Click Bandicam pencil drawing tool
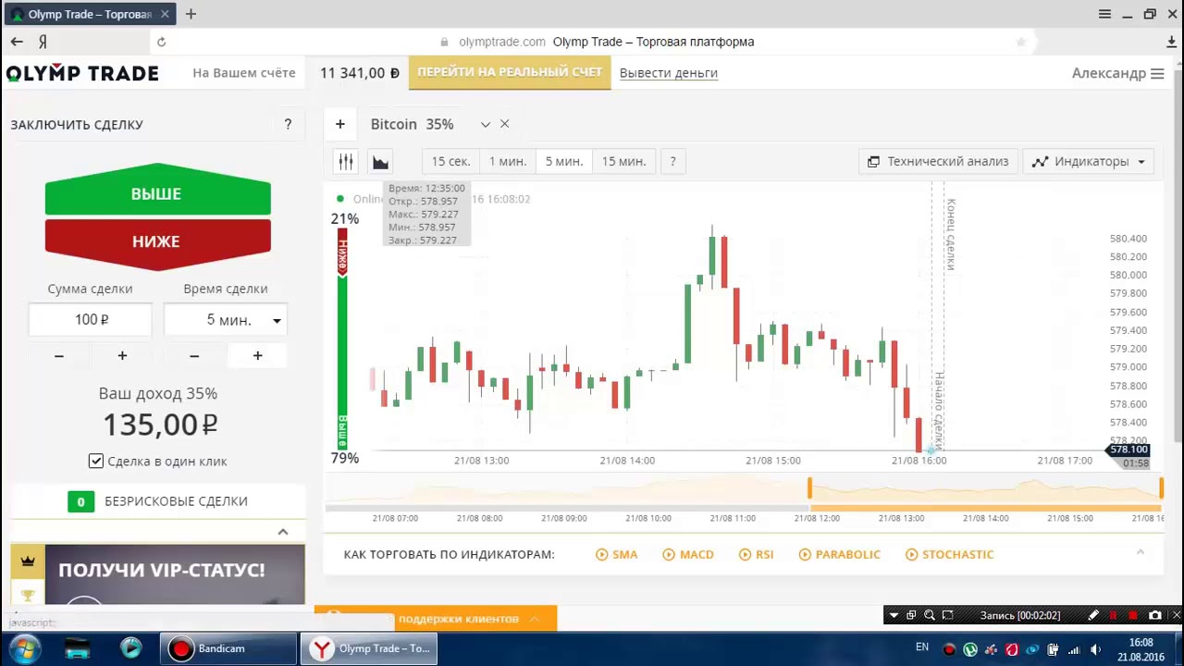1184x666 pixels. tap(1093, 615)
